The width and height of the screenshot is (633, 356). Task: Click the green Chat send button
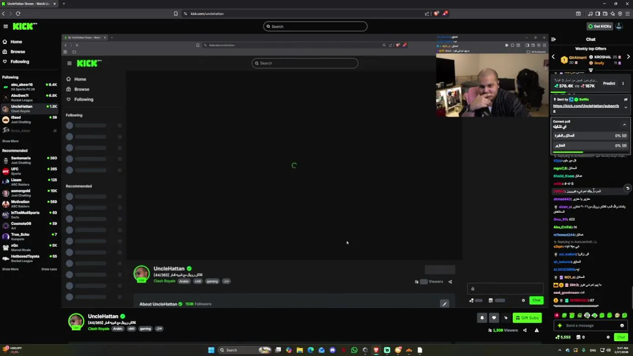pyautogui.click(x=621, y=337)
